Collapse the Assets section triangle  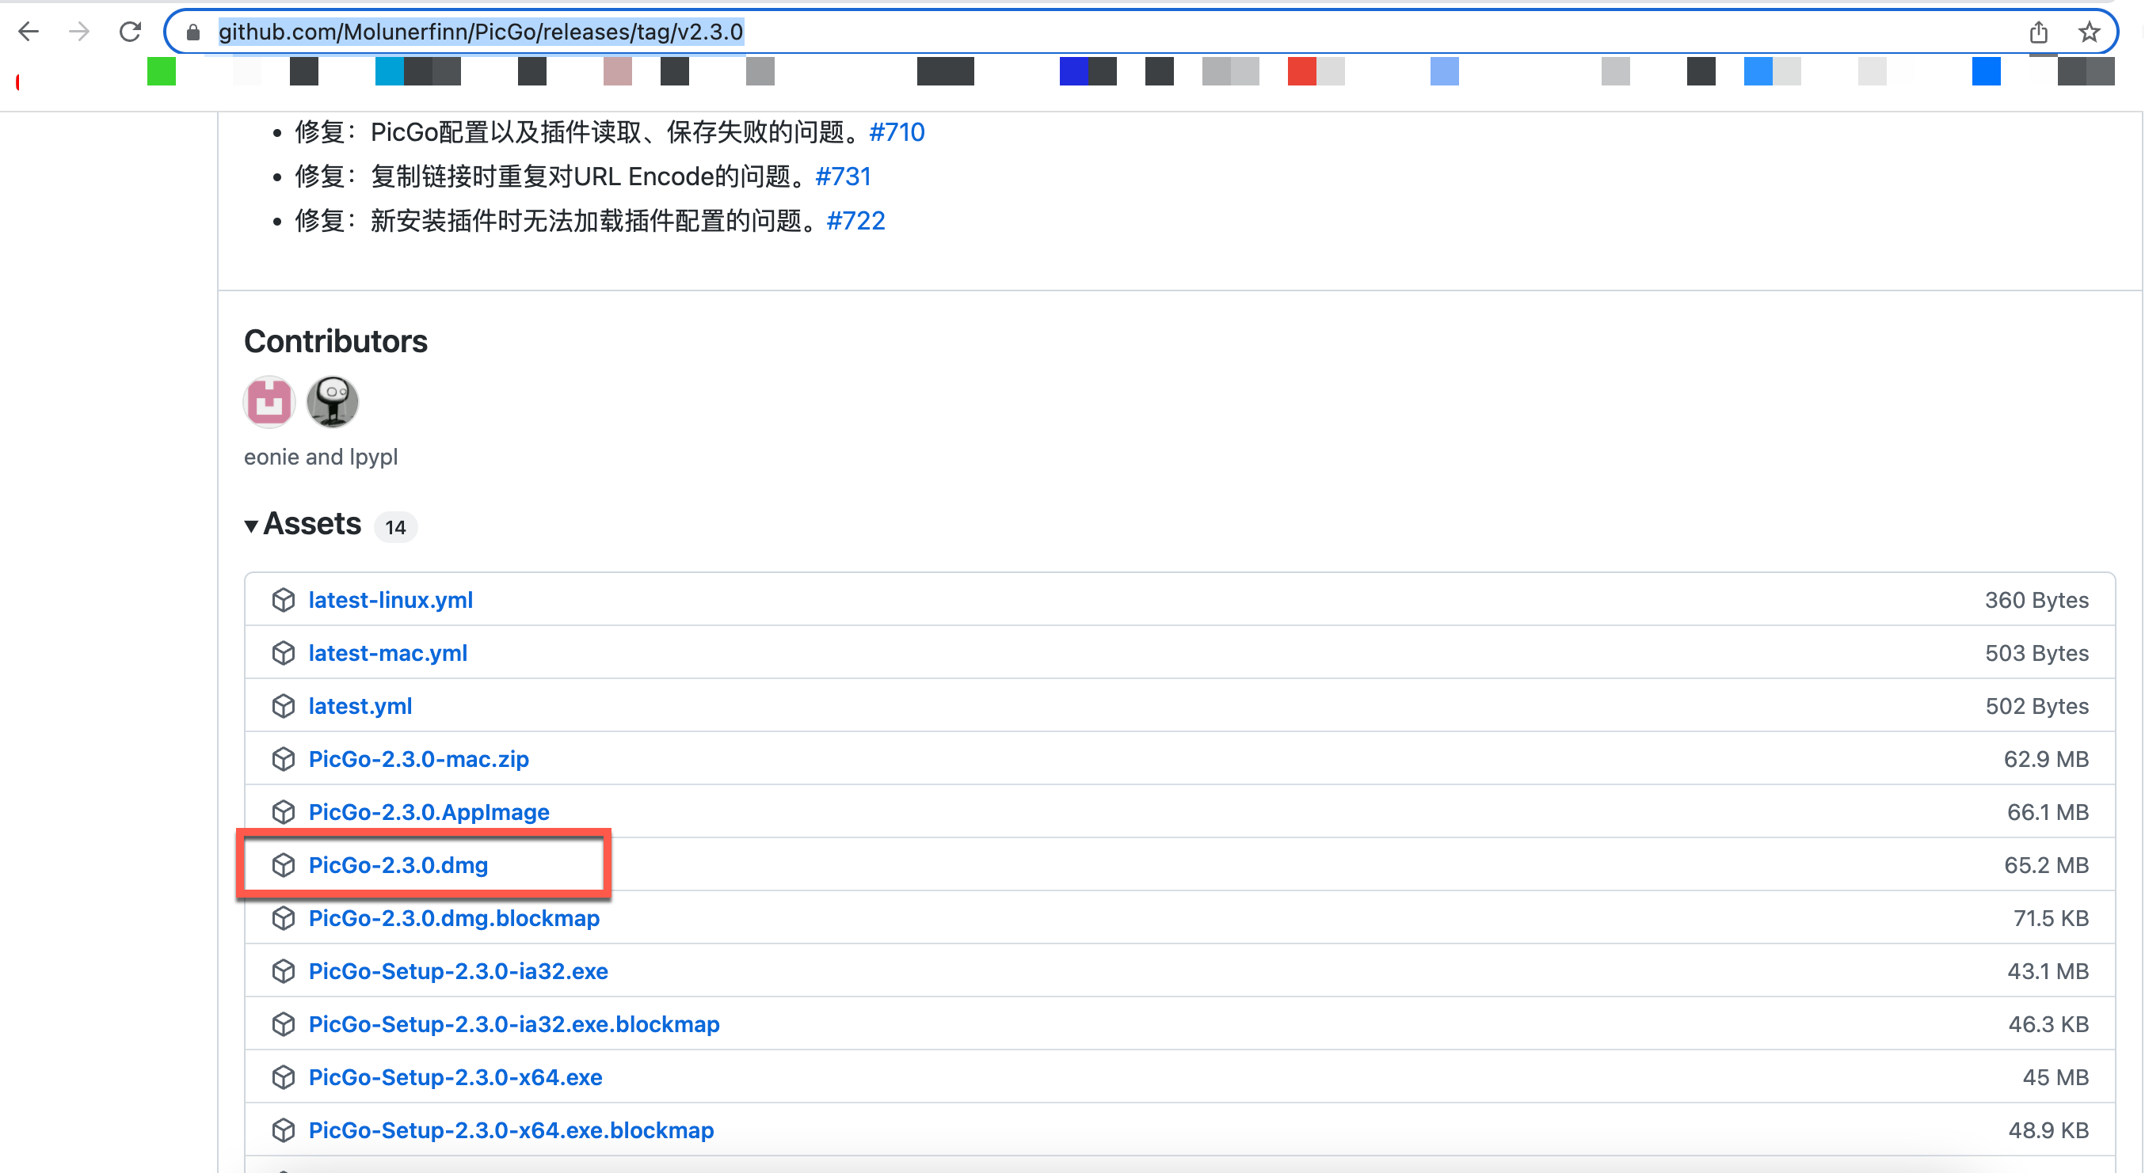pos(250,526)
